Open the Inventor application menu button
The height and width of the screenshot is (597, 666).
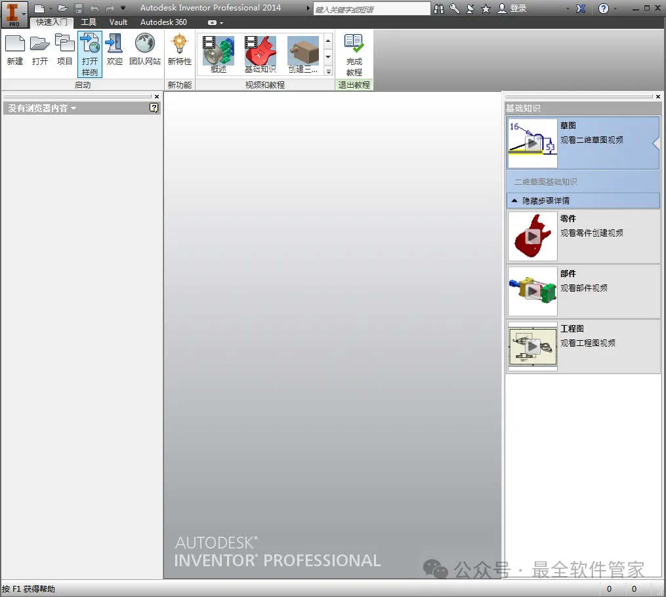14,14
